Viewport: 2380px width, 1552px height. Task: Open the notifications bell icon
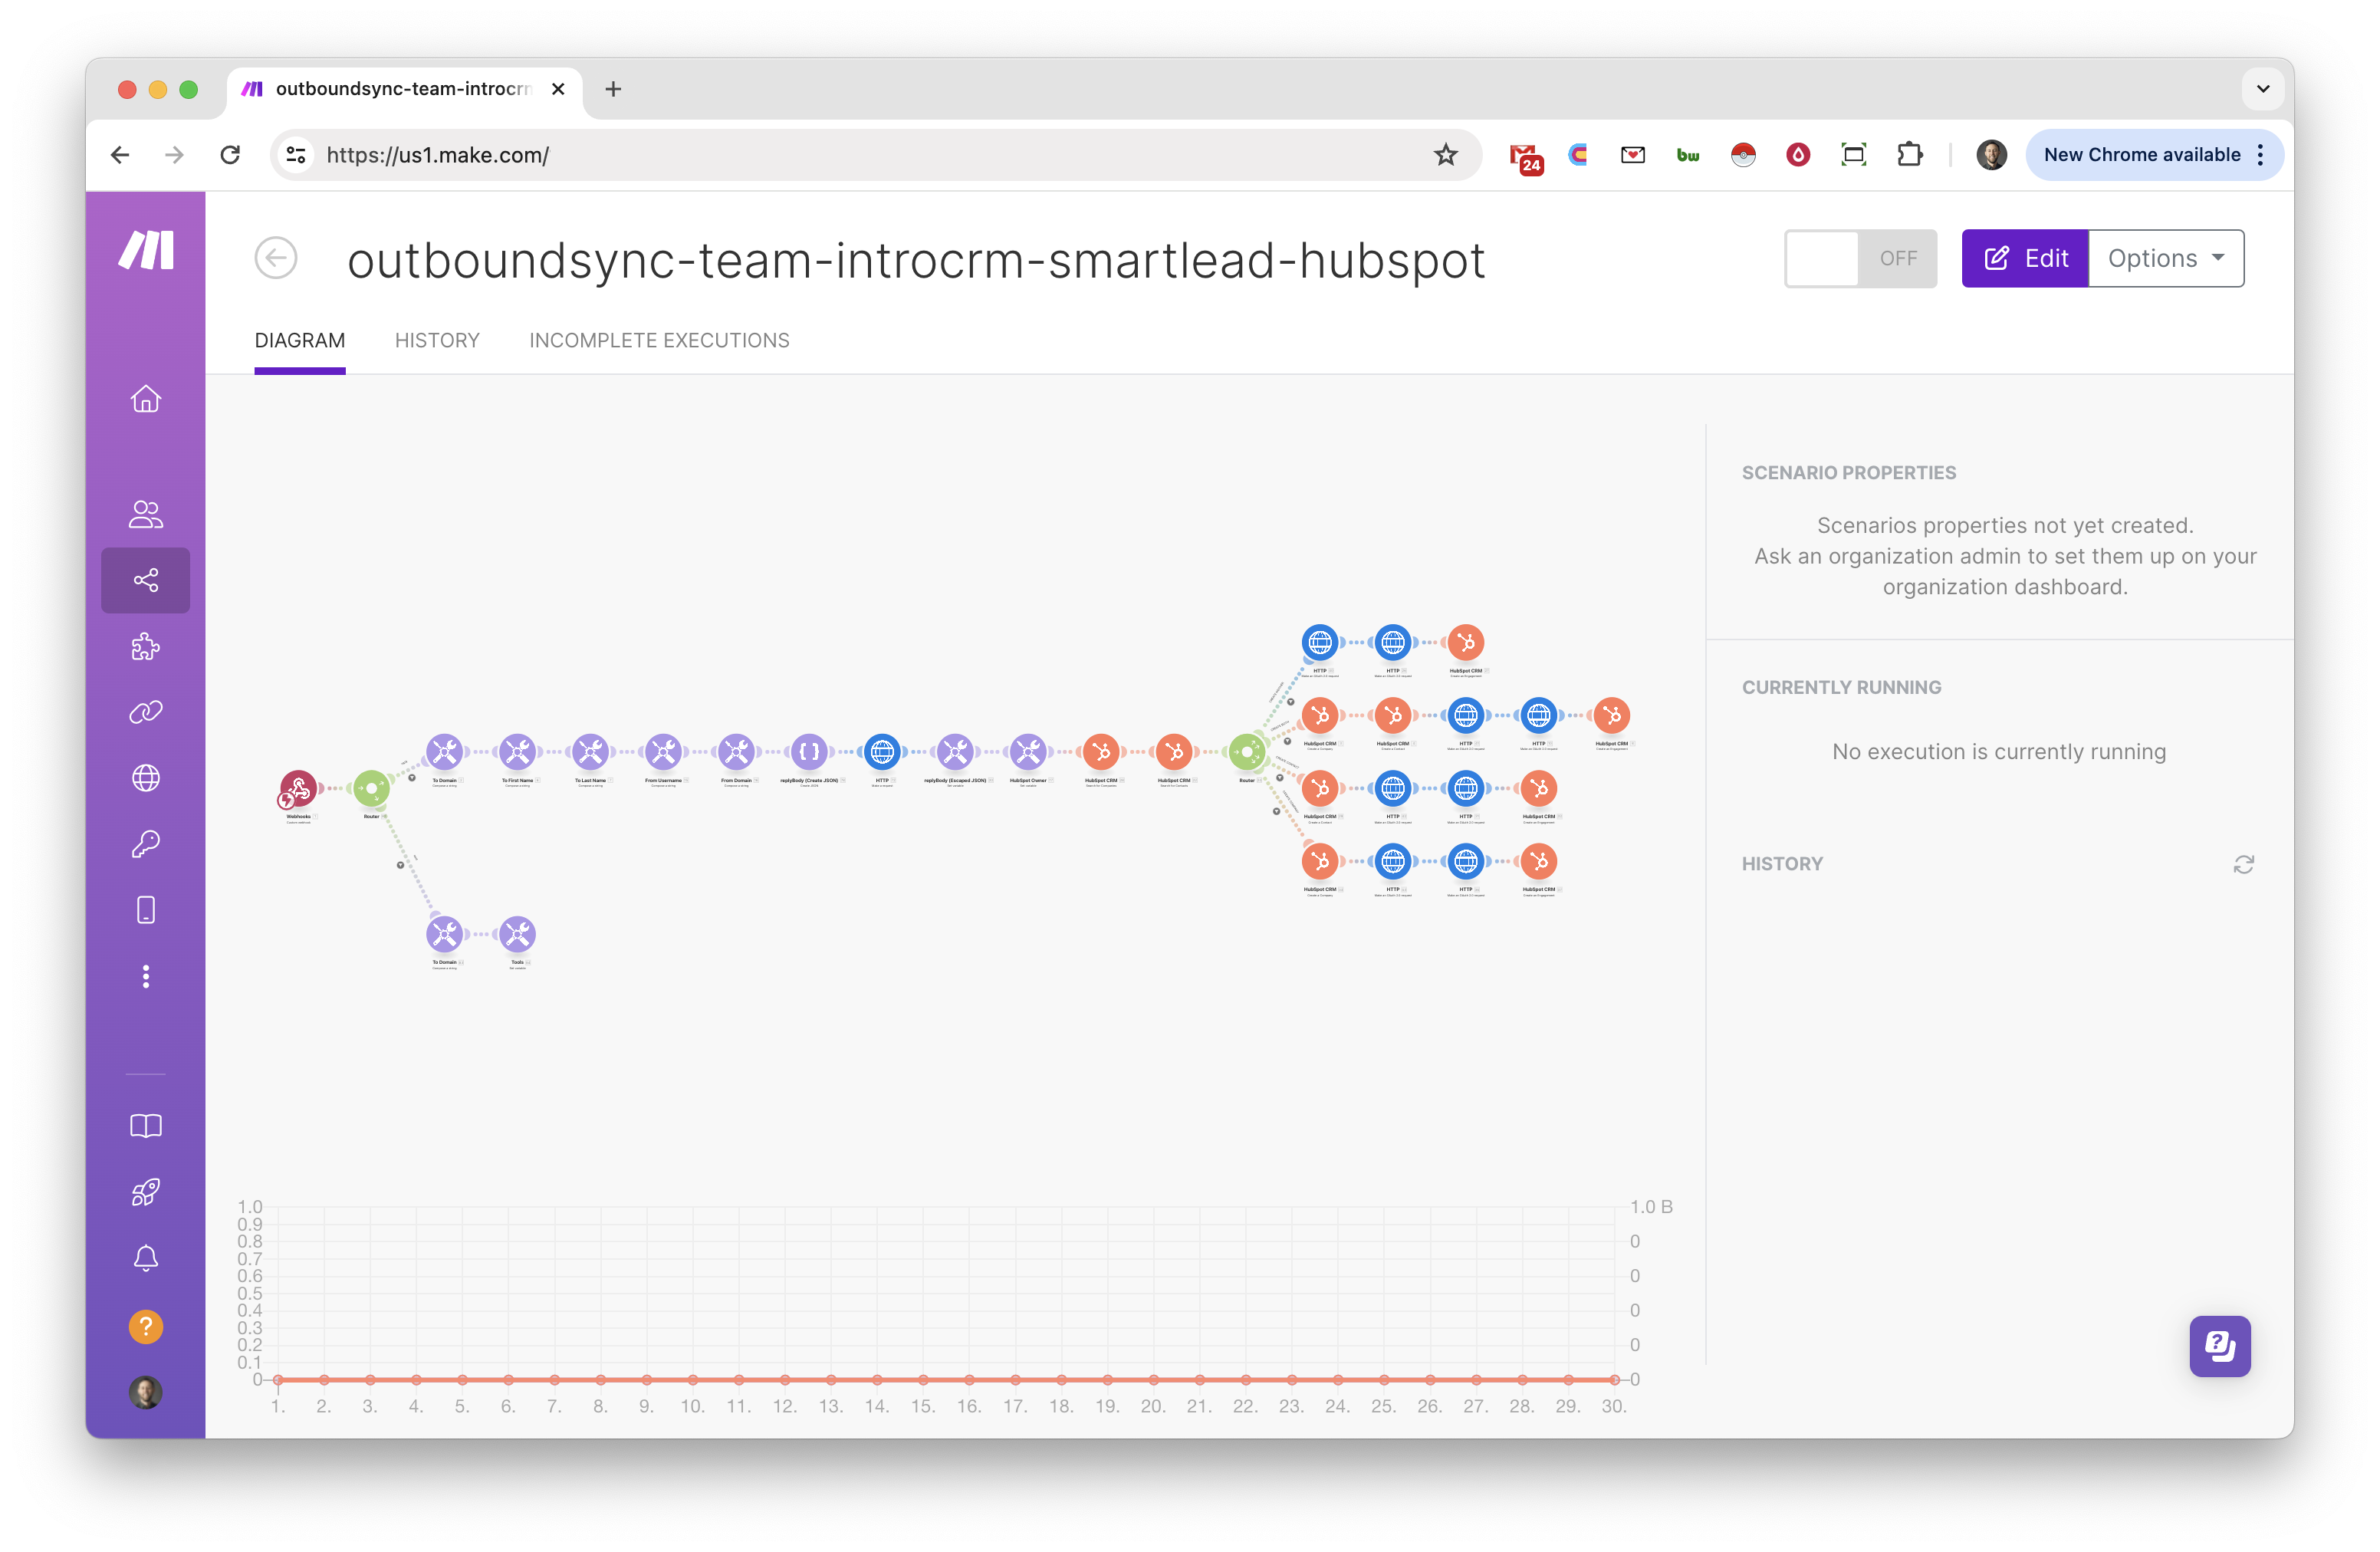coord(146,1258)
